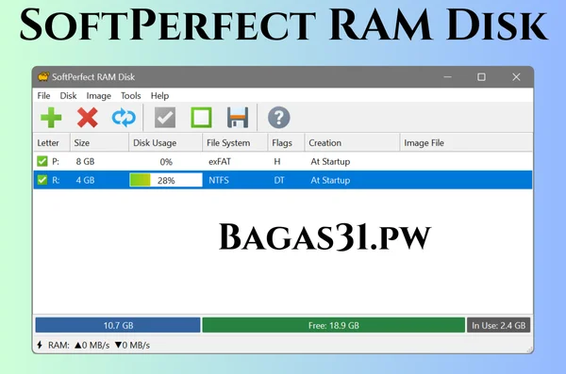
Task: Open the Image menu
Action: (98, 96)
